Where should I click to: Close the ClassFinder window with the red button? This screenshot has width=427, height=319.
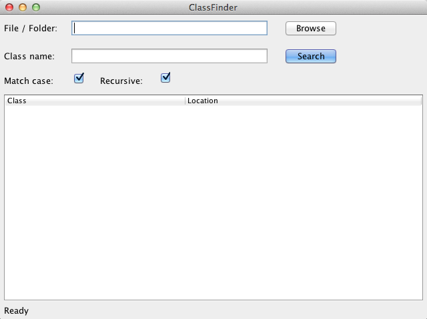pos(9,7)
